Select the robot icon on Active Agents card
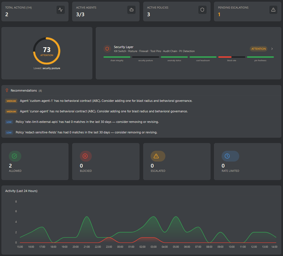 pyautogui.click(x=131, y=10)
